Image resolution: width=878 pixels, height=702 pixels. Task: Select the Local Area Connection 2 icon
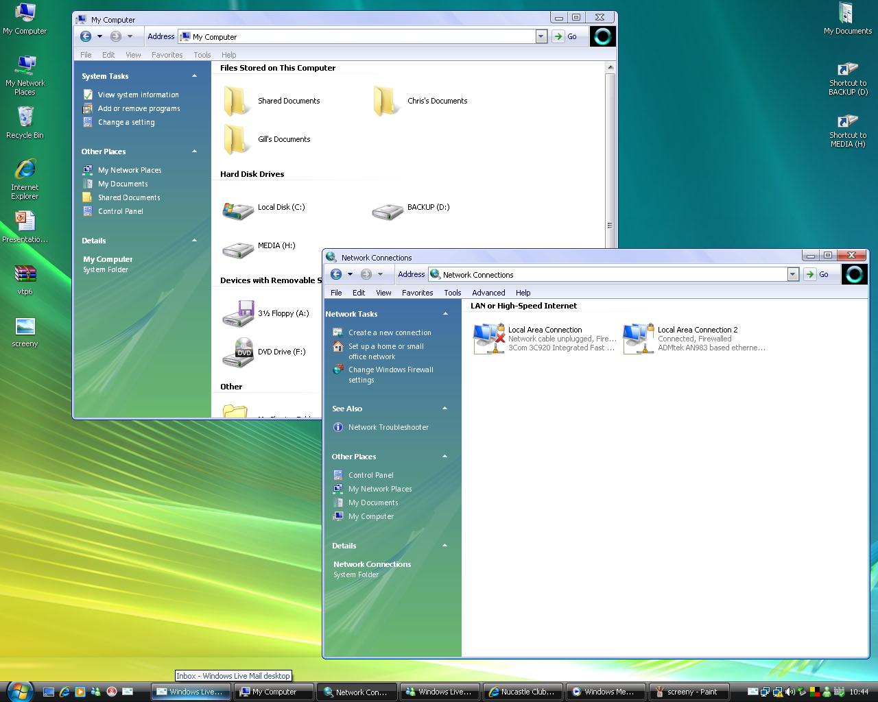pos(639,339)
